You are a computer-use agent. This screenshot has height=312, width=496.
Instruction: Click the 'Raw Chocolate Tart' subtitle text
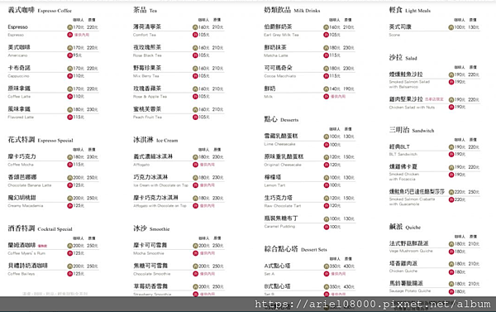coord(283,206)
